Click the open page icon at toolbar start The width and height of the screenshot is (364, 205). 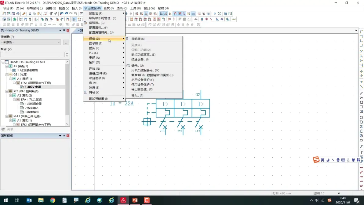click(4, 14)
